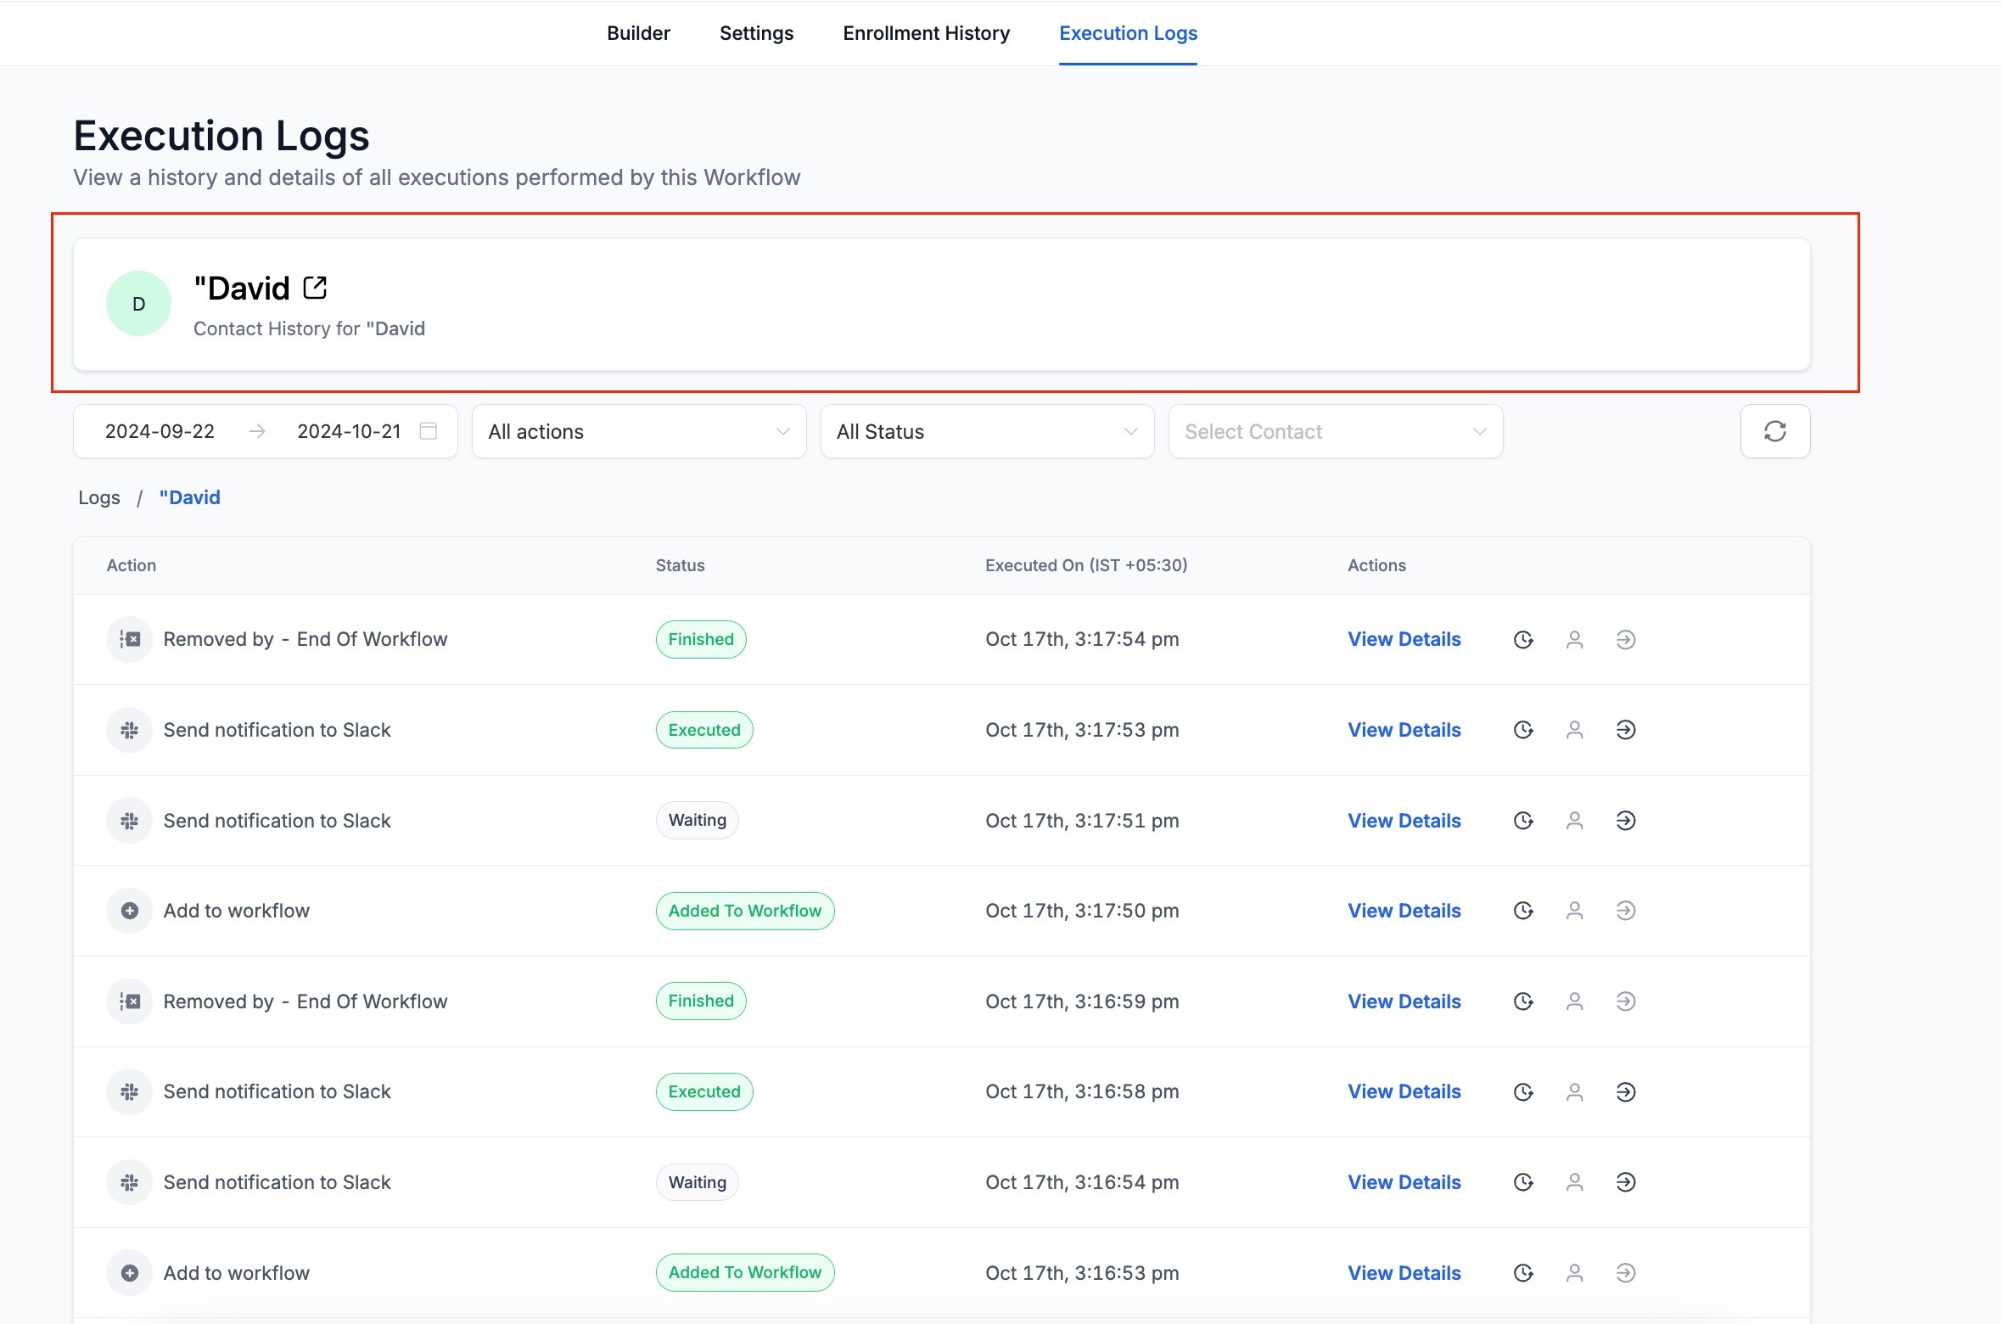2001x1324 pixels.
Task: Click the arrow-circle icon in the Oct 17th 3:17:51 pm Waiting row
Action: click(x=1625, y=821)
